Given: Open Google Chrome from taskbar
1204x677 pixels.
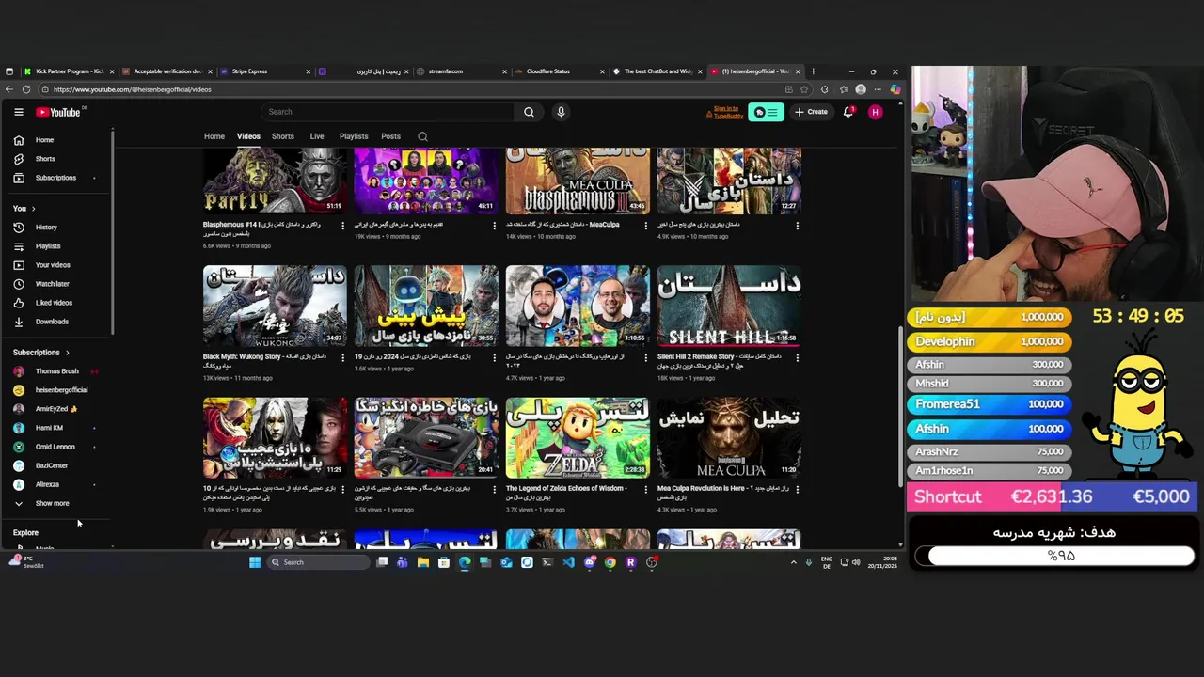Looking at the screenshot, I should click(x=610, y=562).
